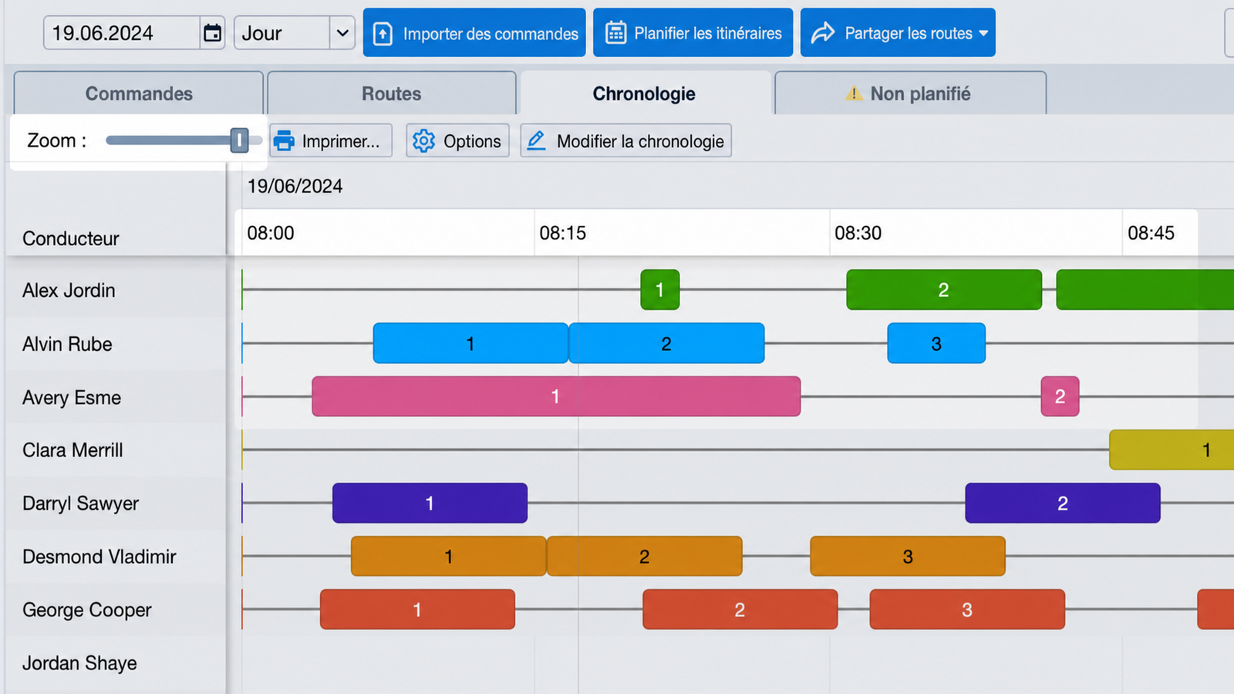Screen dimensions: 1234x694
Task: Click the Options gear icon
Action: click(x=423, y=141)
